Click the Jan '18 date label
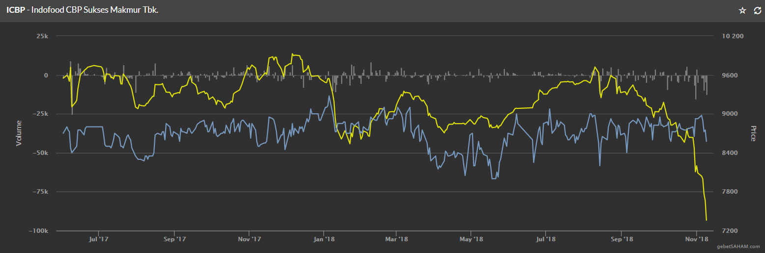The height and width of the screenshot is (253, 765). [324, 239]
